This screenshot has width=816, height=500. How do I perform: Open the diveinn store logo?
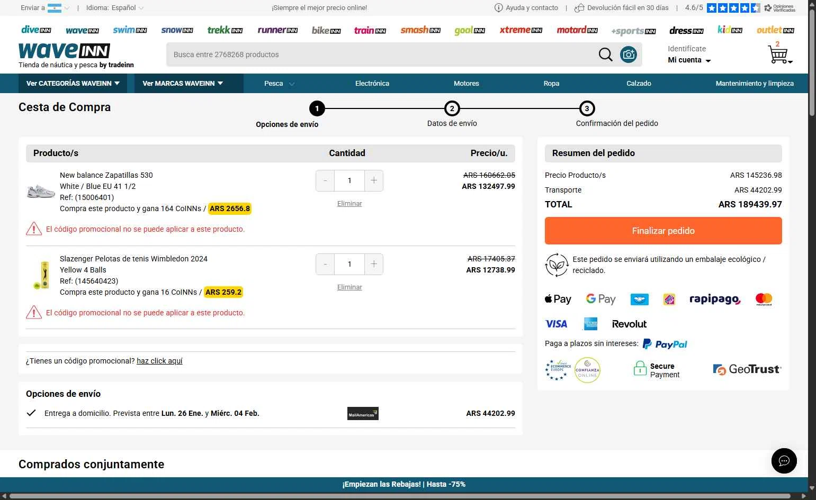click(x=36, y=30)
